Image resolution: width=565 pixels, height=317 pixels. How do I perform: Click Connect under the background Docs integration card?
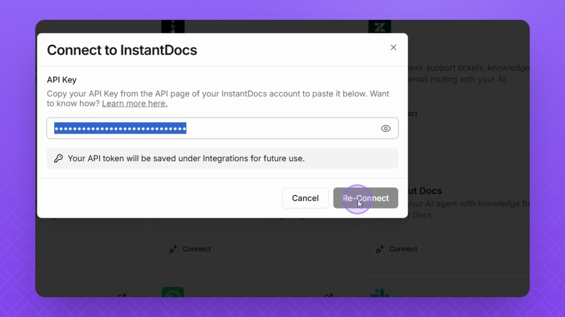[397, 249]
